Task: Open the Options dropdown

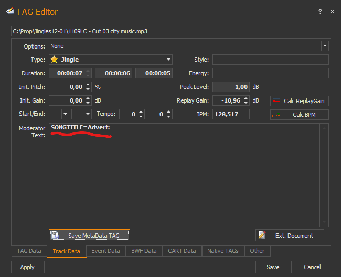Action: [x=325, y=46]
